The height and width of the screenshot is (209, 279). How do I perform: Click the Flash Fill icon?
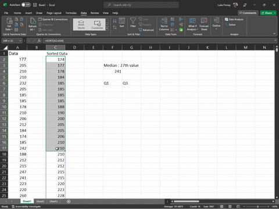click(x=172, y=19)
